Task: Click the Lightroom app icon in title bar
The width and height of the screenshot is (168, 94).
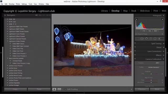Action: click(1, 1)
